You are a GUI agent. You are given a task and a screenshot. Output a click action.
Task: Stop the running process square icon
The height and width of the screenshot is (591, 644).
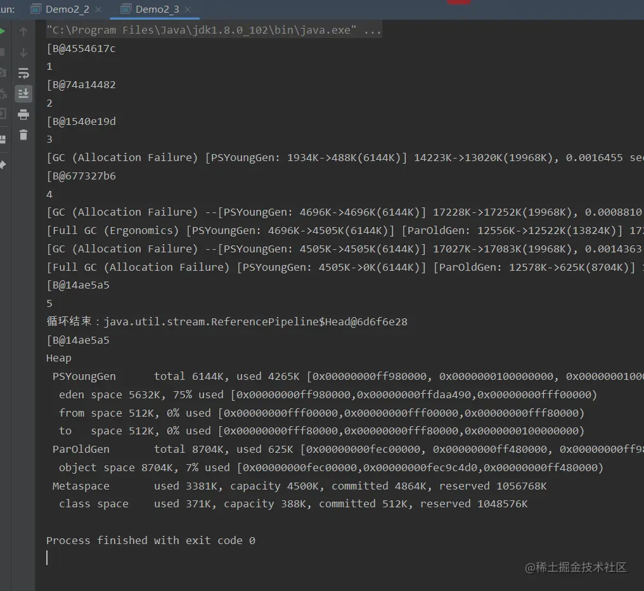point(2,53)
